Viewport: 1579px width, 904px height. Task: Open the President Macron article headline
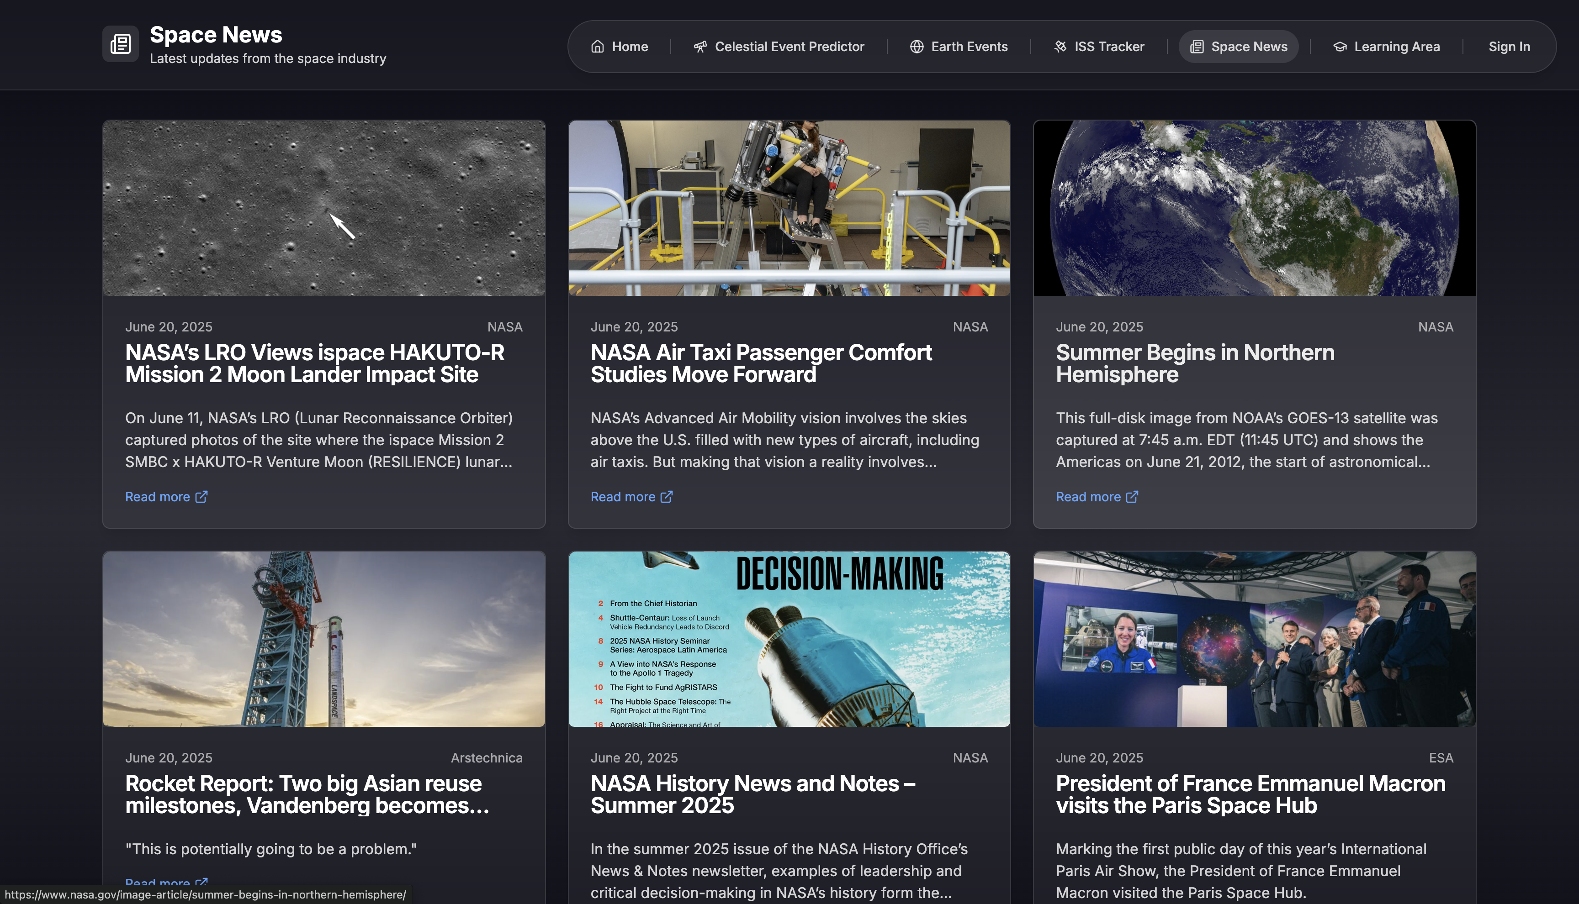[1250, 794]
